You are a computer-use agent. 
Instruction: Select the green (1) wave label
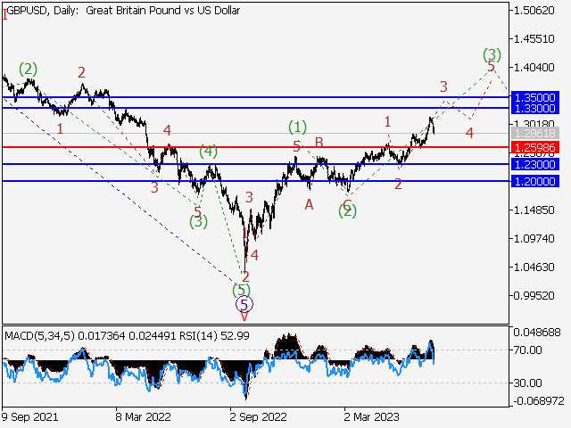click(x=297, y=128)
